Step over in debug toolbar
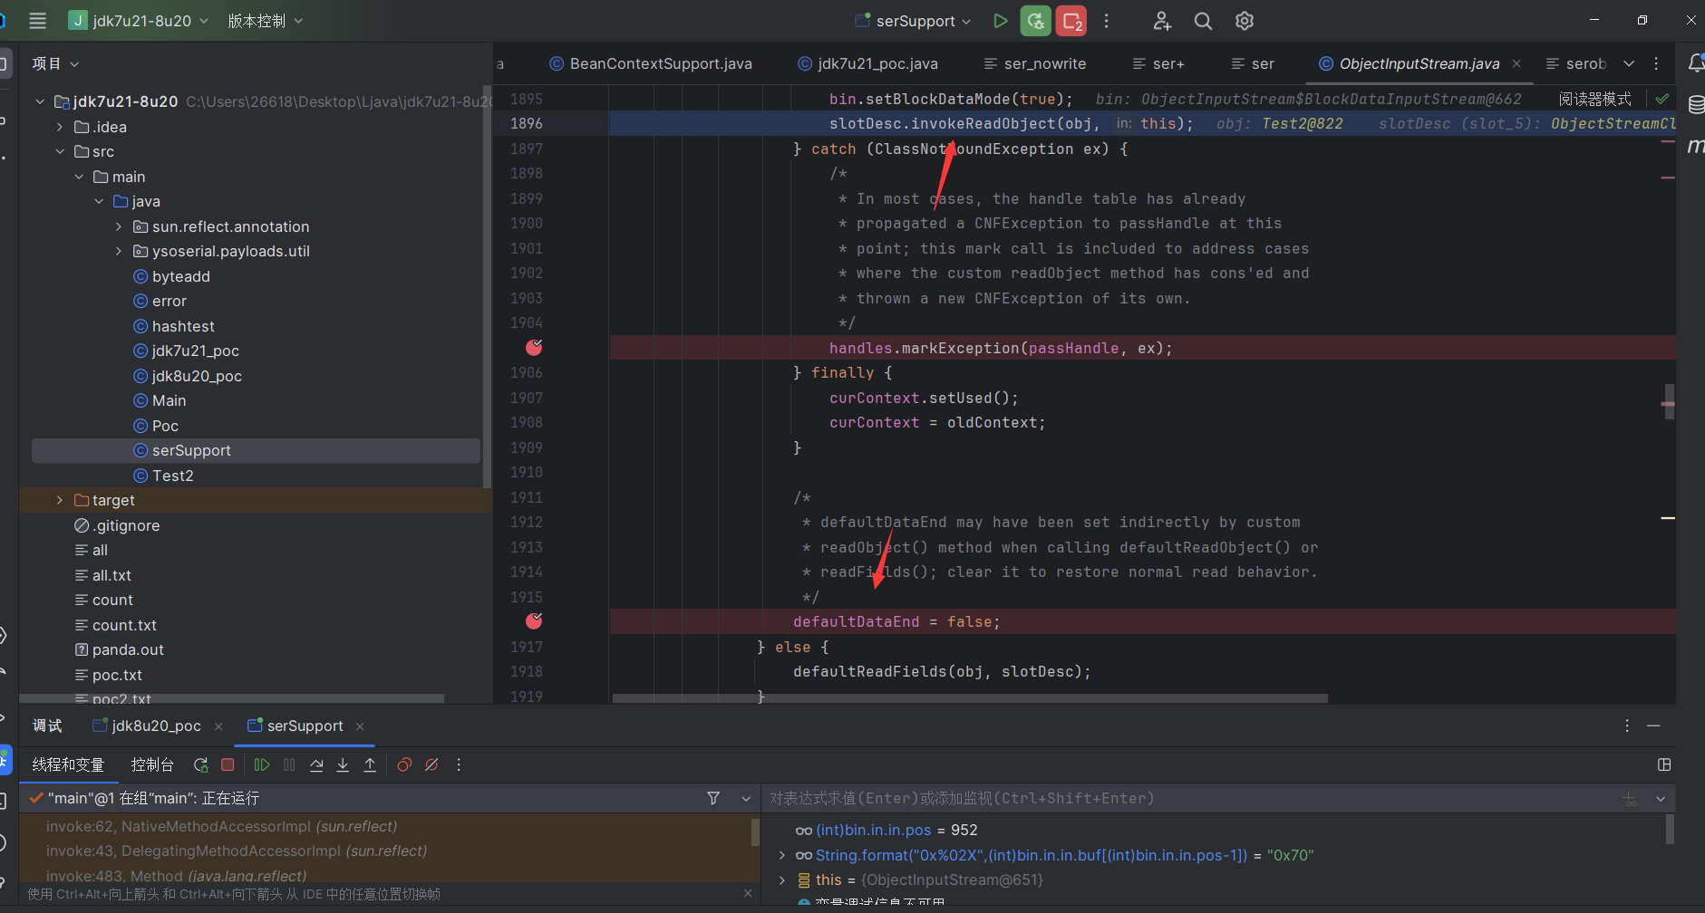This screenshot has width=1705, height=913. click(316, 764)
